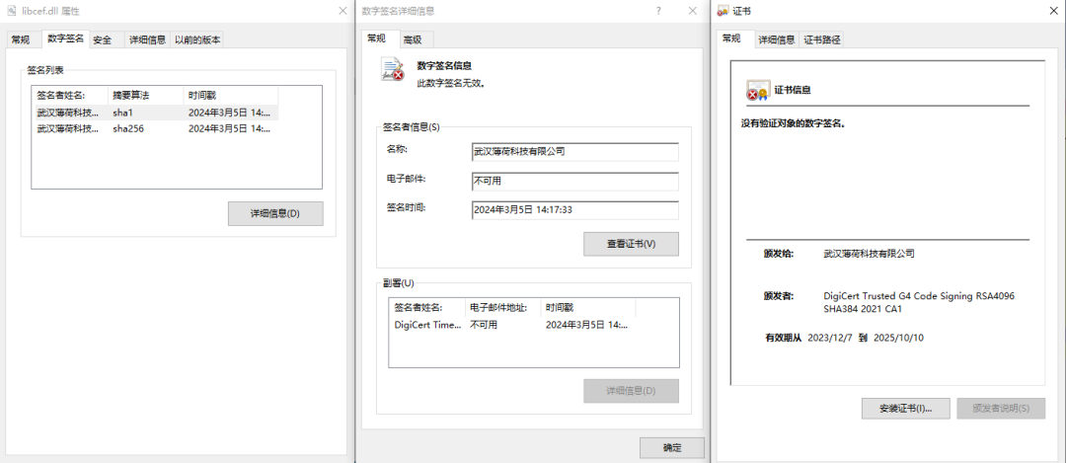Switch to the 证书路径 tab
Image resolution: width=1066 pixels, height=463 pixels.
[822, 39]
